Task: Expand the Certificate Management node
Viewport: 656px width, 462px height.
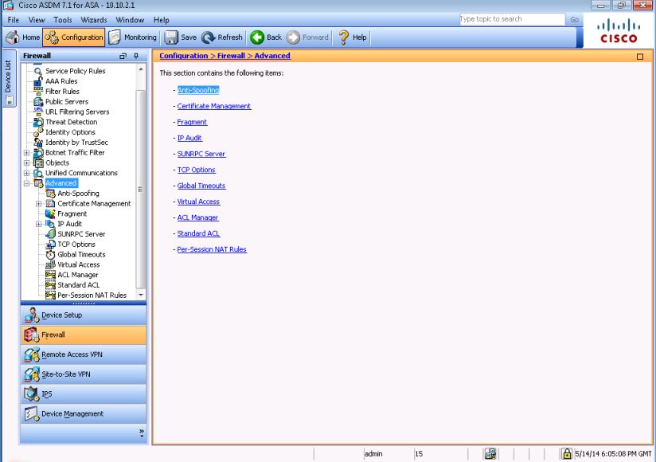Action: point(39,204)
